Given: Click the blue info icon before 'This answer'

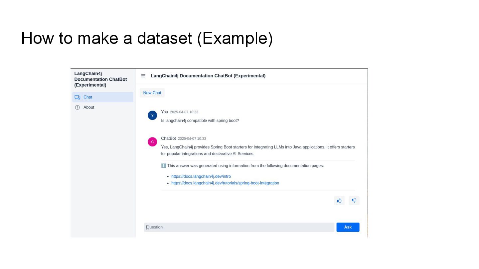Looking at the screenshot, I should [163, 166].
